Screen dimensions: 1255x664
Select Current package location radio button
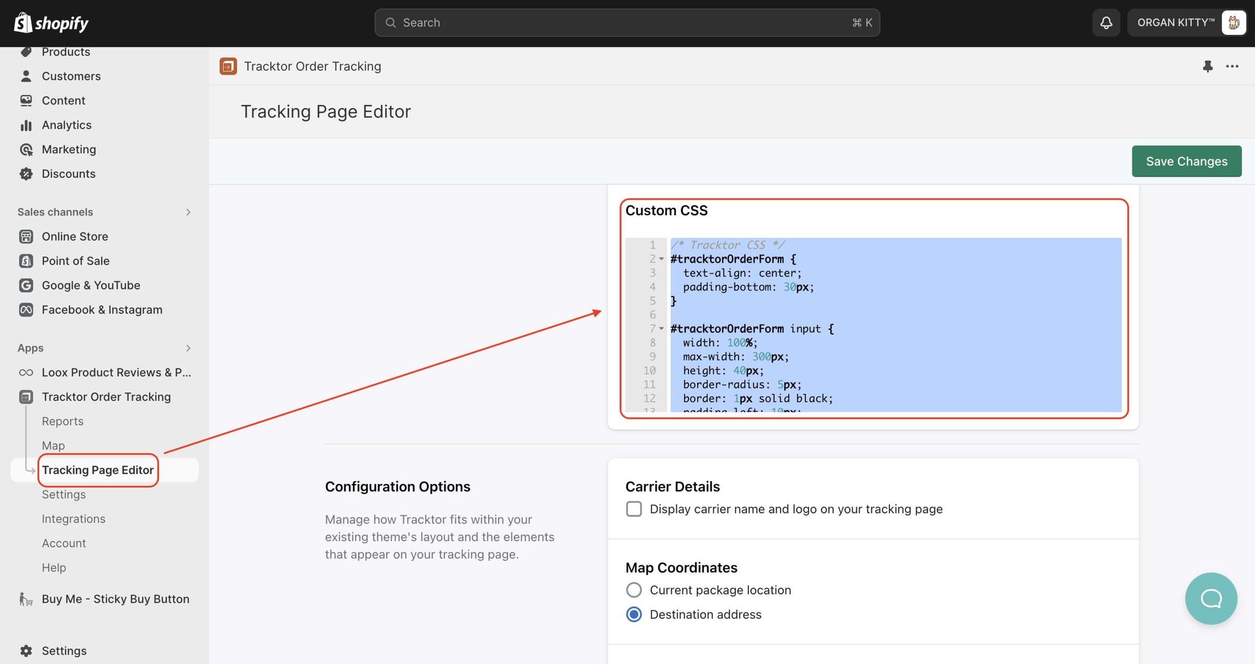(x=633, y=590)
